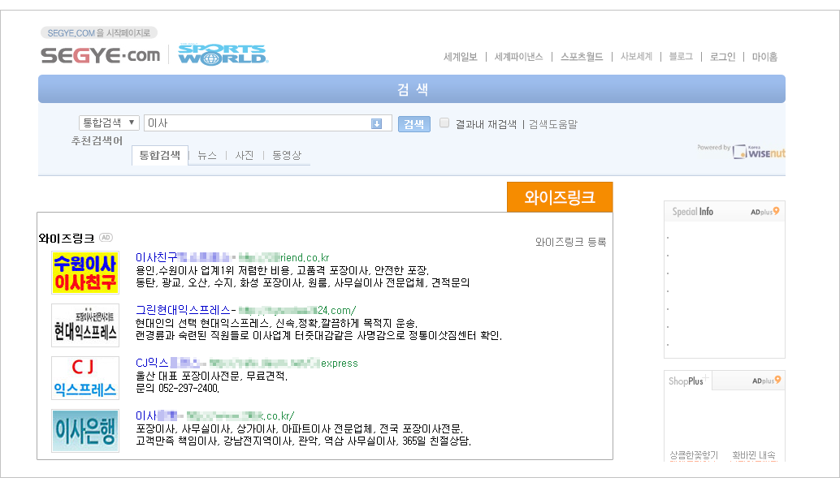Open 마이홈 in top navigation
This screenshot has height=482, width=840.
point(764,57)
